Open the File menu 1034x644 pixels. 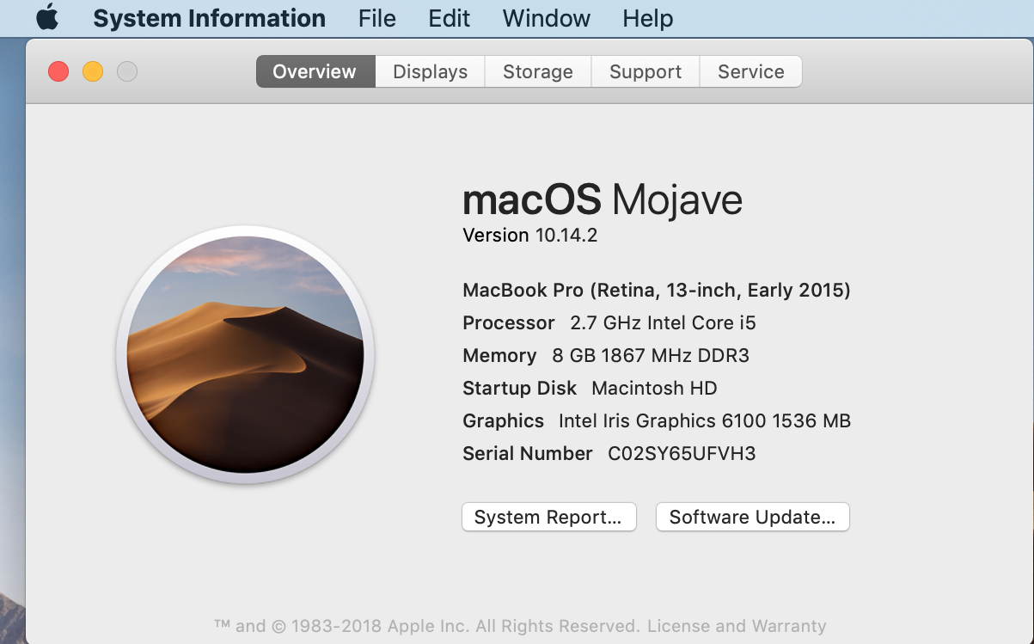(x=377, y=18)
